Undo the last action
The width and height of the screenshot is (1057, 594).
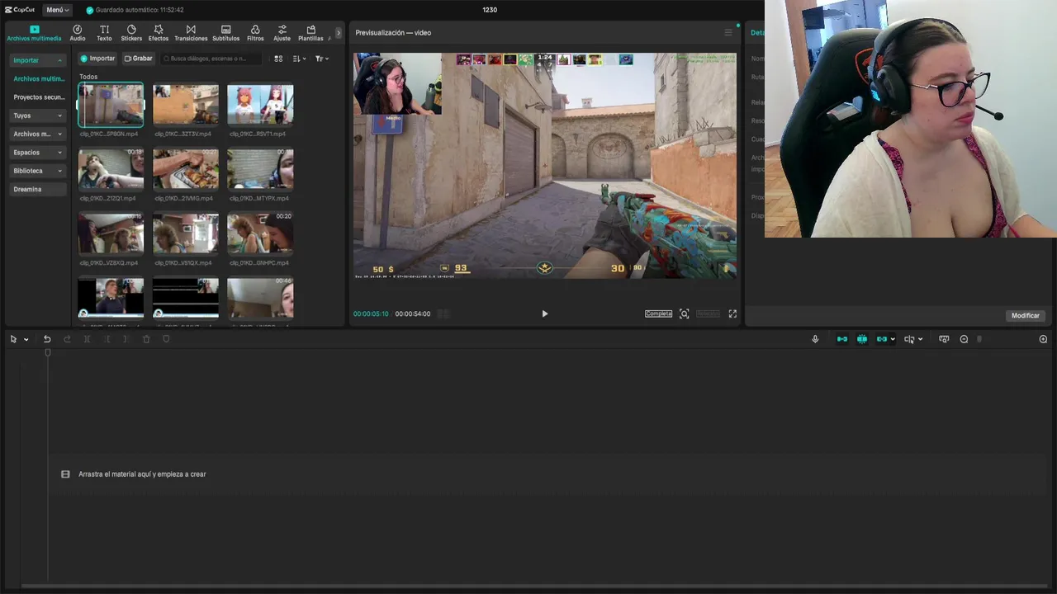tap(47, 339)
